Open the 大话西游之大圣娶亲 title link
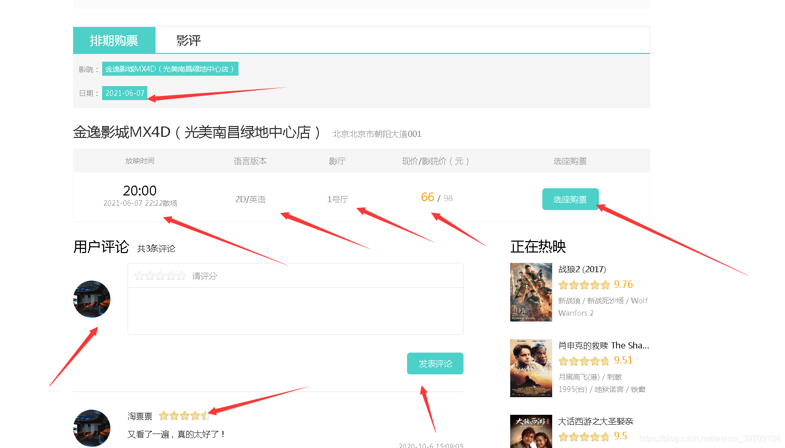 point(596,421)
